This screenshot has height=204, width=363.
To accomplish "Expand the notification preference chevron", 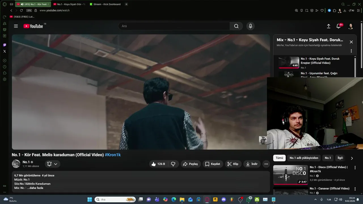I will point(56,164).
